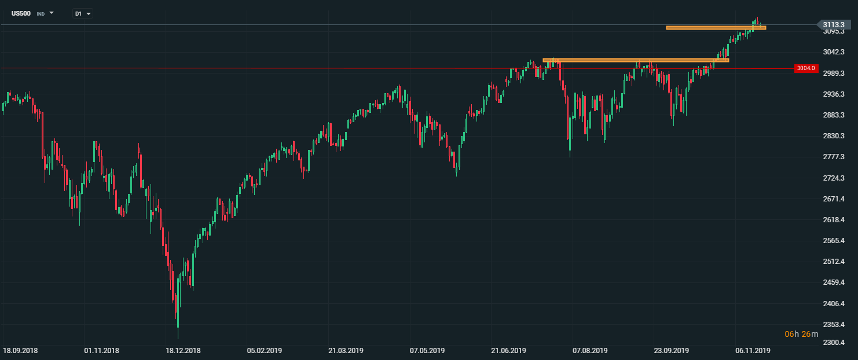Click the IND instrument type label
The height and width of the screenshot is (360, 858).
(41, 13)
